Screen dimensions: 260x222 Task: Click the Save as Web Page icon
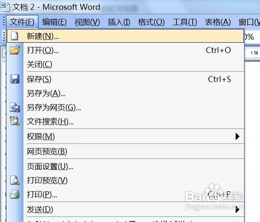click(15, 107)
